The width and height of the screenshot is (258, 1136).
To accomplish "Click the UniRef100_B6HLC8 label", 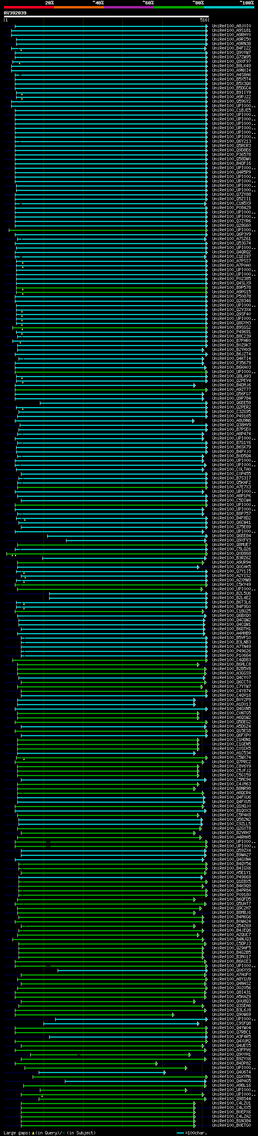I will 231,665.
